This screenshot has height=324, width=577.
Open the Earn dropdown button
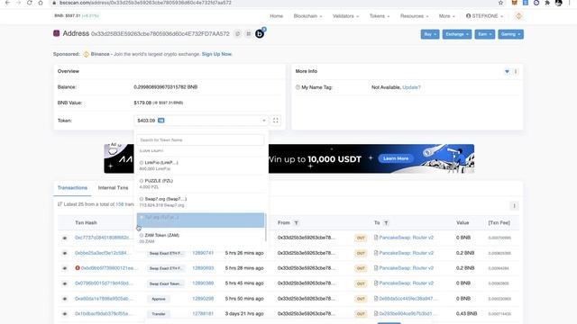(x=485, y=34)
